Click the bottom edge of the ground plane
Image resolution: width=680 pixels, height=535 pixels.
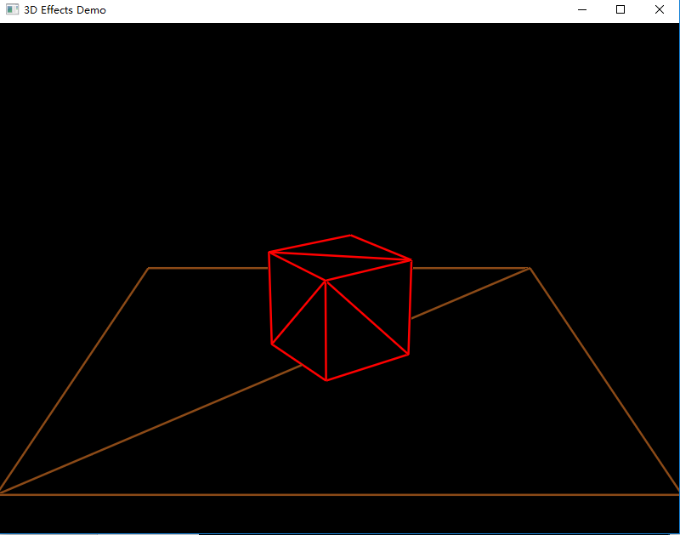tap(340, 493)
